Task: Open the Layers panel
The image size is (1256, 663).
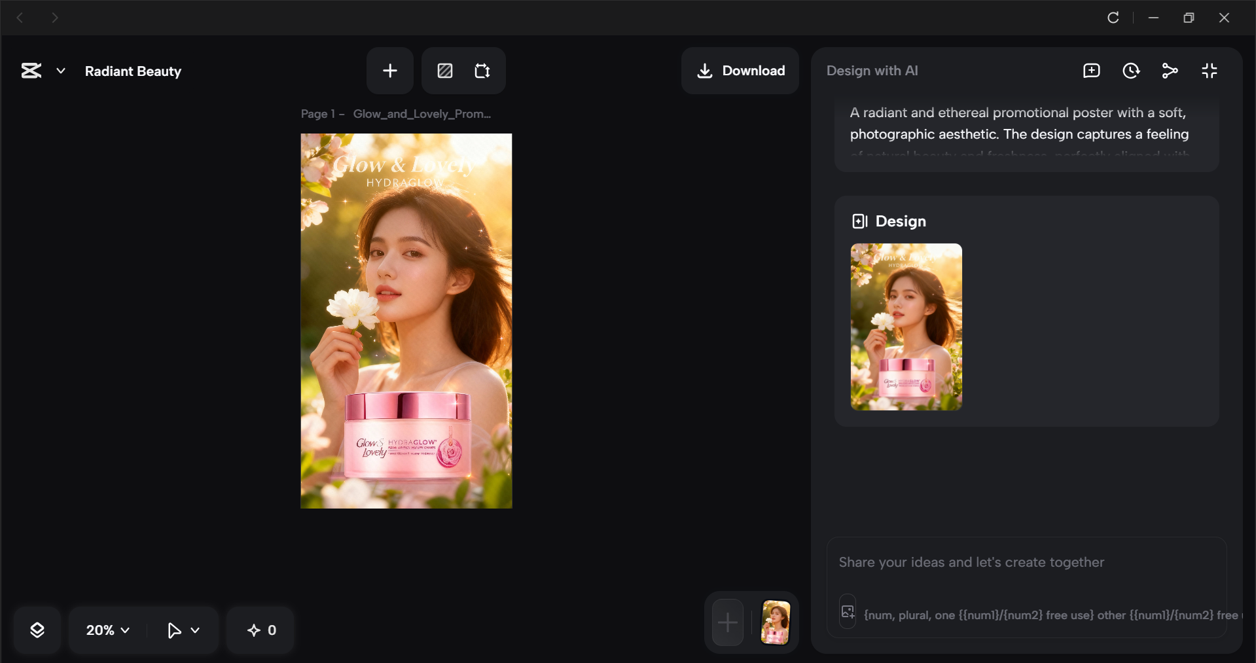Action: point(37,630)
